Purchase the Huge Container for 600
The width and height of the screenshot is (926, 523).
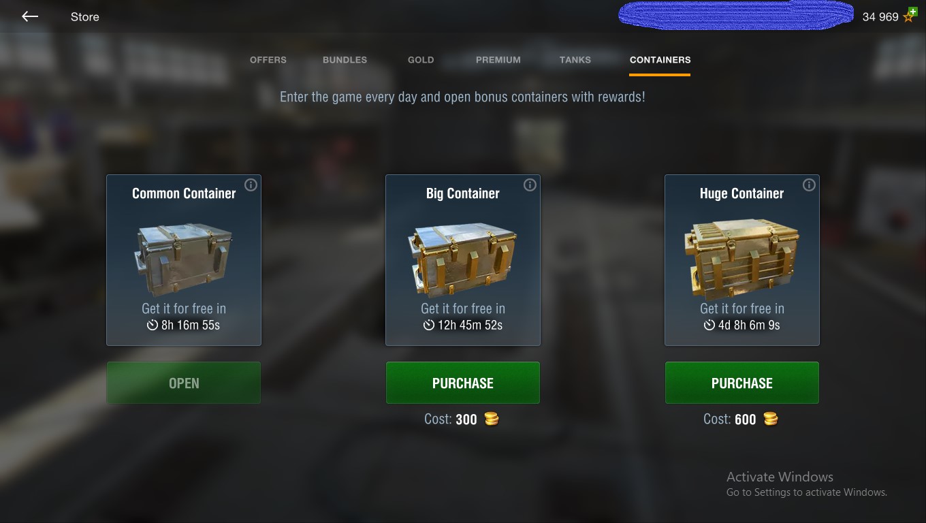[742, 383]
